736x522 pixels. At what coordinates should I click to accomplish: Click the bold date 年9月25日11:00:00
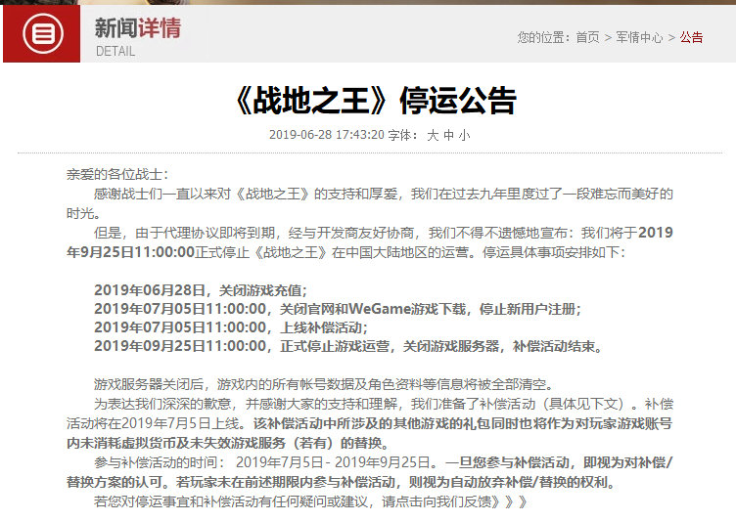tap(130, 252)
